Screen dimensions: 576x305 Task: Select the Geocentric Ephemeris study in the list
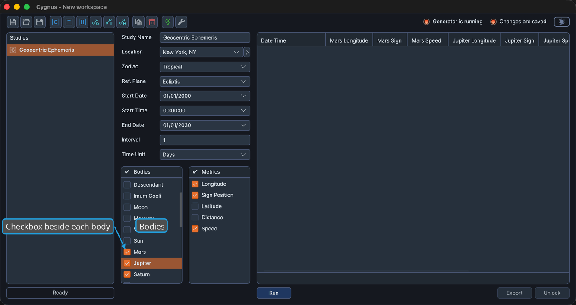click(60, 50)
